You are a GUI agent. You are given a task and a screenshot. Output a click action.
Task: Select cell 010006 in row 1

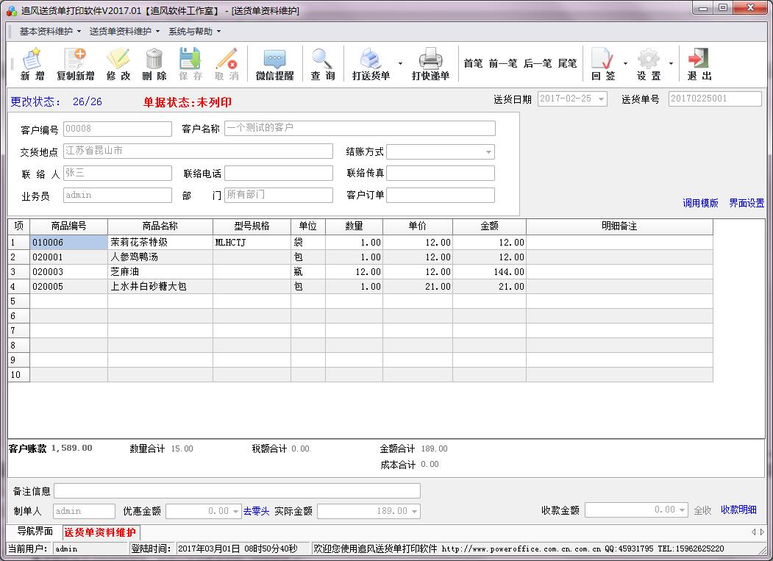(68, 242)
